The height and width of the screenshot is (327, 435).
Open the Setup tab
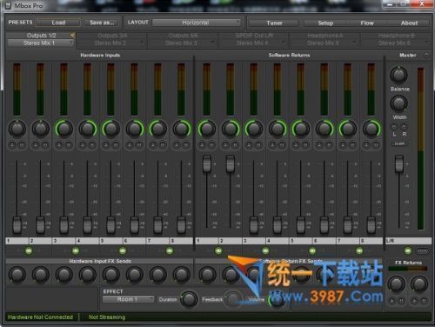click(325, 23)
